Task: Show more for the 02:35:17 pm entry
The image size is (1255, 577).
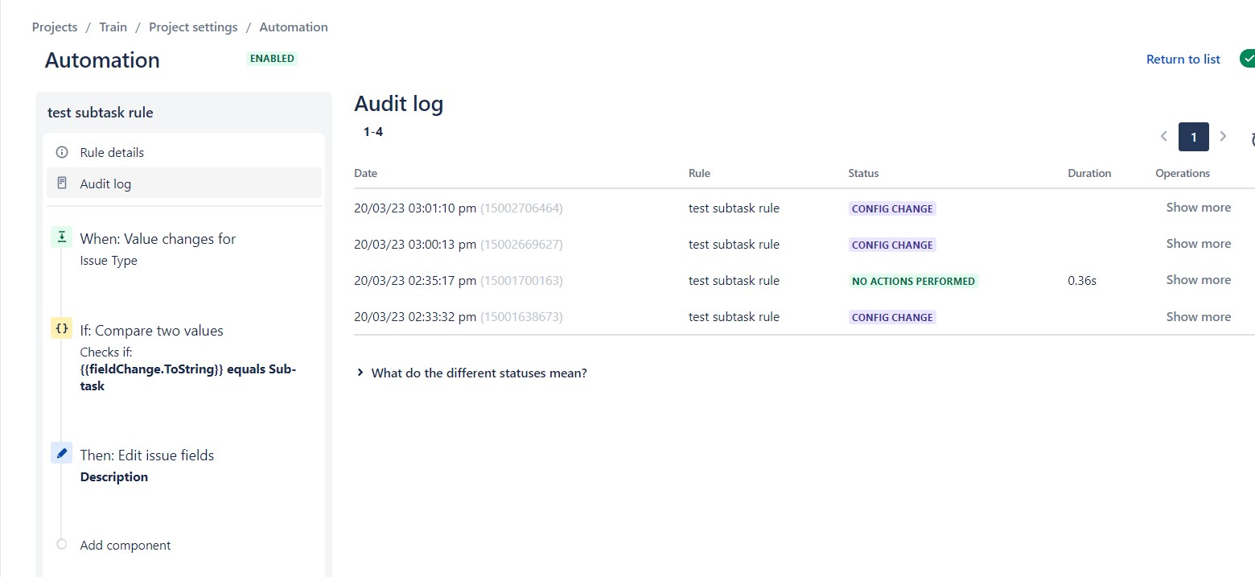Action: tap(1199, 280)
